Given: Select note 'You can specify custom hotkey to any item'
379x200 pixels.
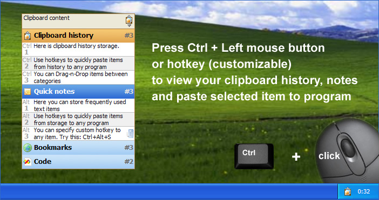Looking at the screenshot, I should pyautogui.click(x=78, y=133).
